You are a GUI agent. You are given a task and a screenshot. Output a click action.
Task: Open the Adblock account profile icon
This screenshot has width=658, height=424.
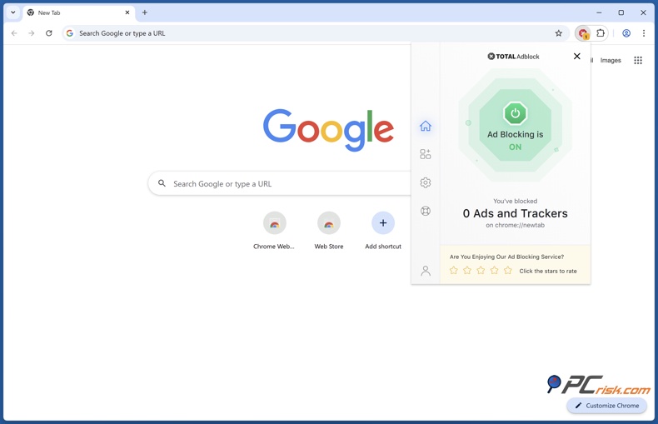426,271
